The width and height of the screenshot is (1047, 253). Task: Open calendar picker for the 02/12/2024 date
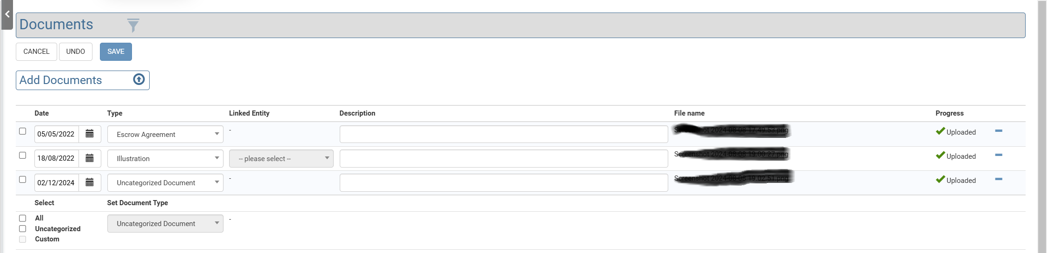pos(90,182)
